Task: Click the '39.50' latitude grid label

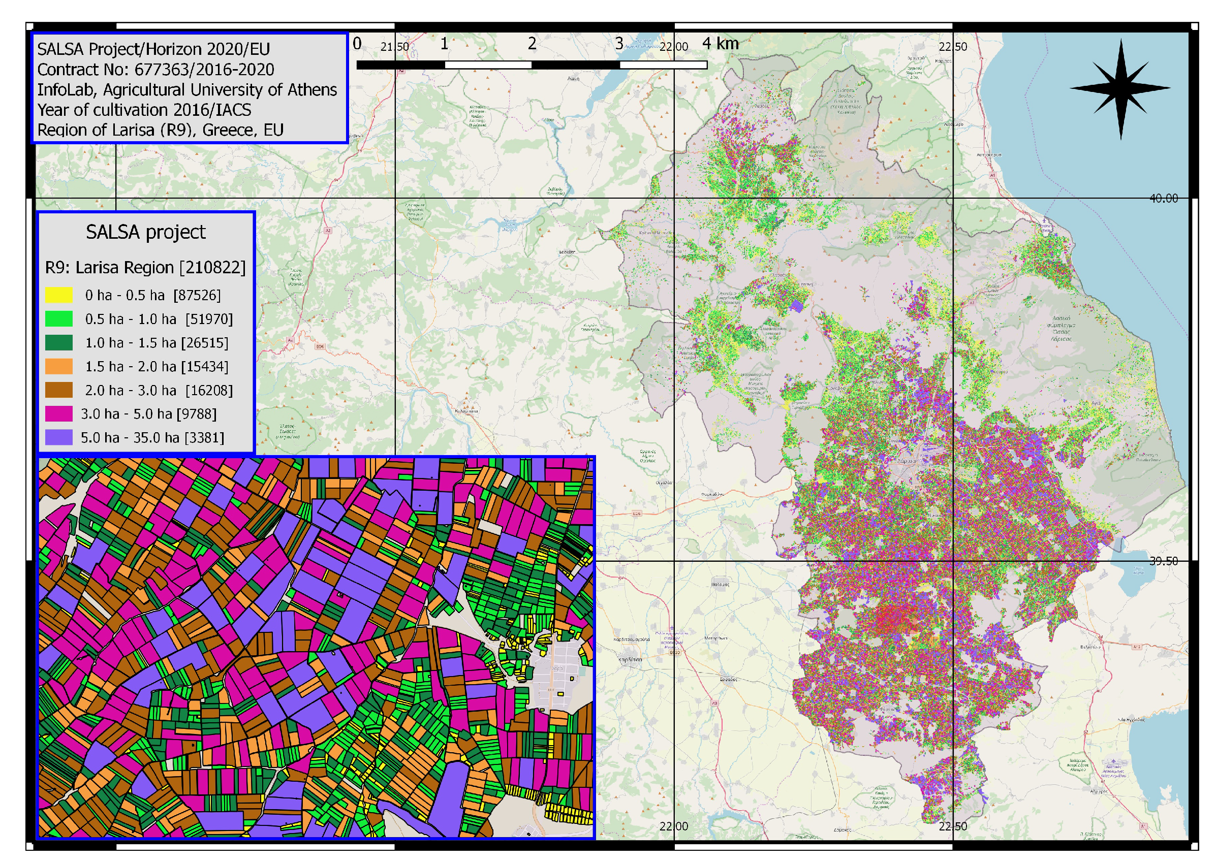Action: point(1163,561)
